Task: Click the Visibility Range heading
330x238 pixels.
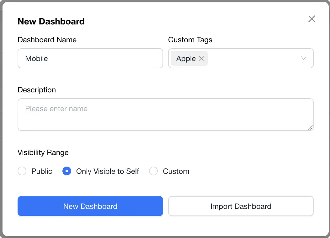Action: tap(43, 153)
